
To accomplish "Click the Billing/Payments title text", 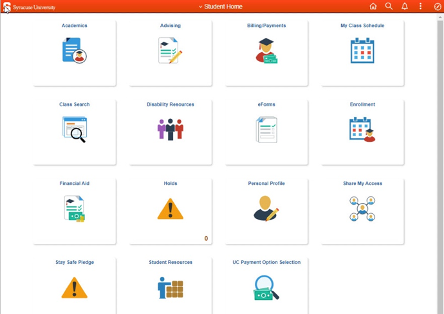I will pyautogui.click(x=266, y=26).
